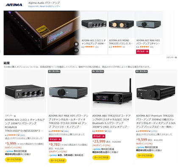Open the AIYIMA A80 product image
This screenshot has width=178, height=167.
tap(112, 91)
